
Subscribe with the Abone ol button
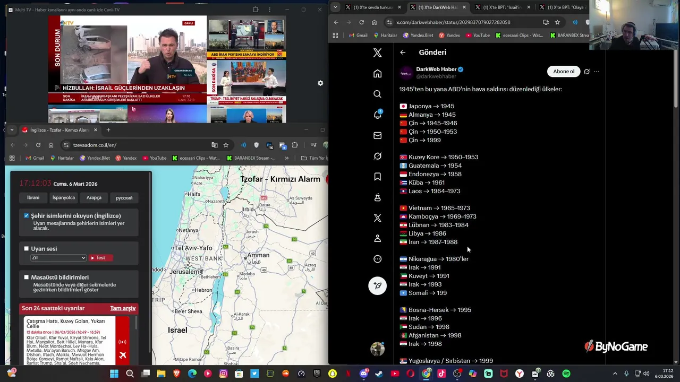[564, 72]
